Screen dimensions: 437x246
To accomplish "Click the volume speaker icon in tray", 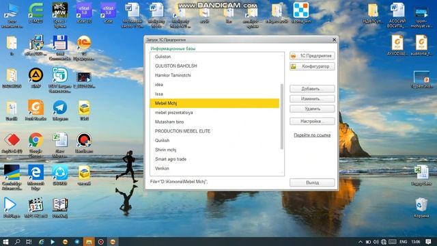I will pyautogui.click(x=376, y=241).
